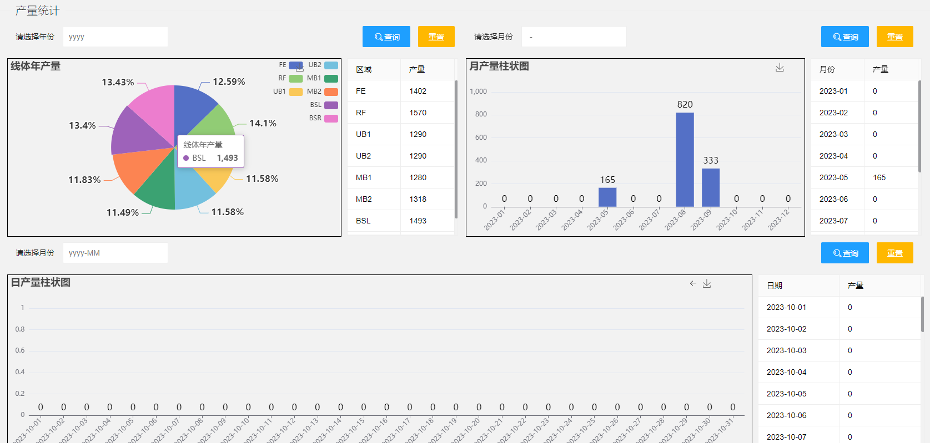This screenshot has width=930, height=443.
Task: Select the MB2 row in area table
Action: (x=401, y=199)
